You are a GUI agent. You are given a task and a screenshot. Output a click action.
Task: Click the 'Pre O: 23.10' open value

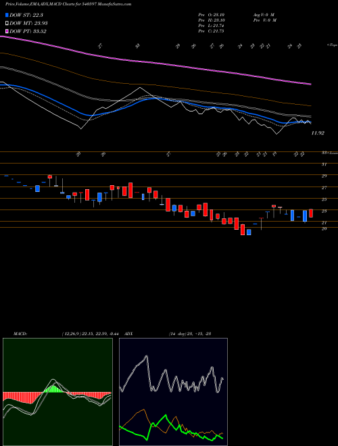[x=211, y=15]
